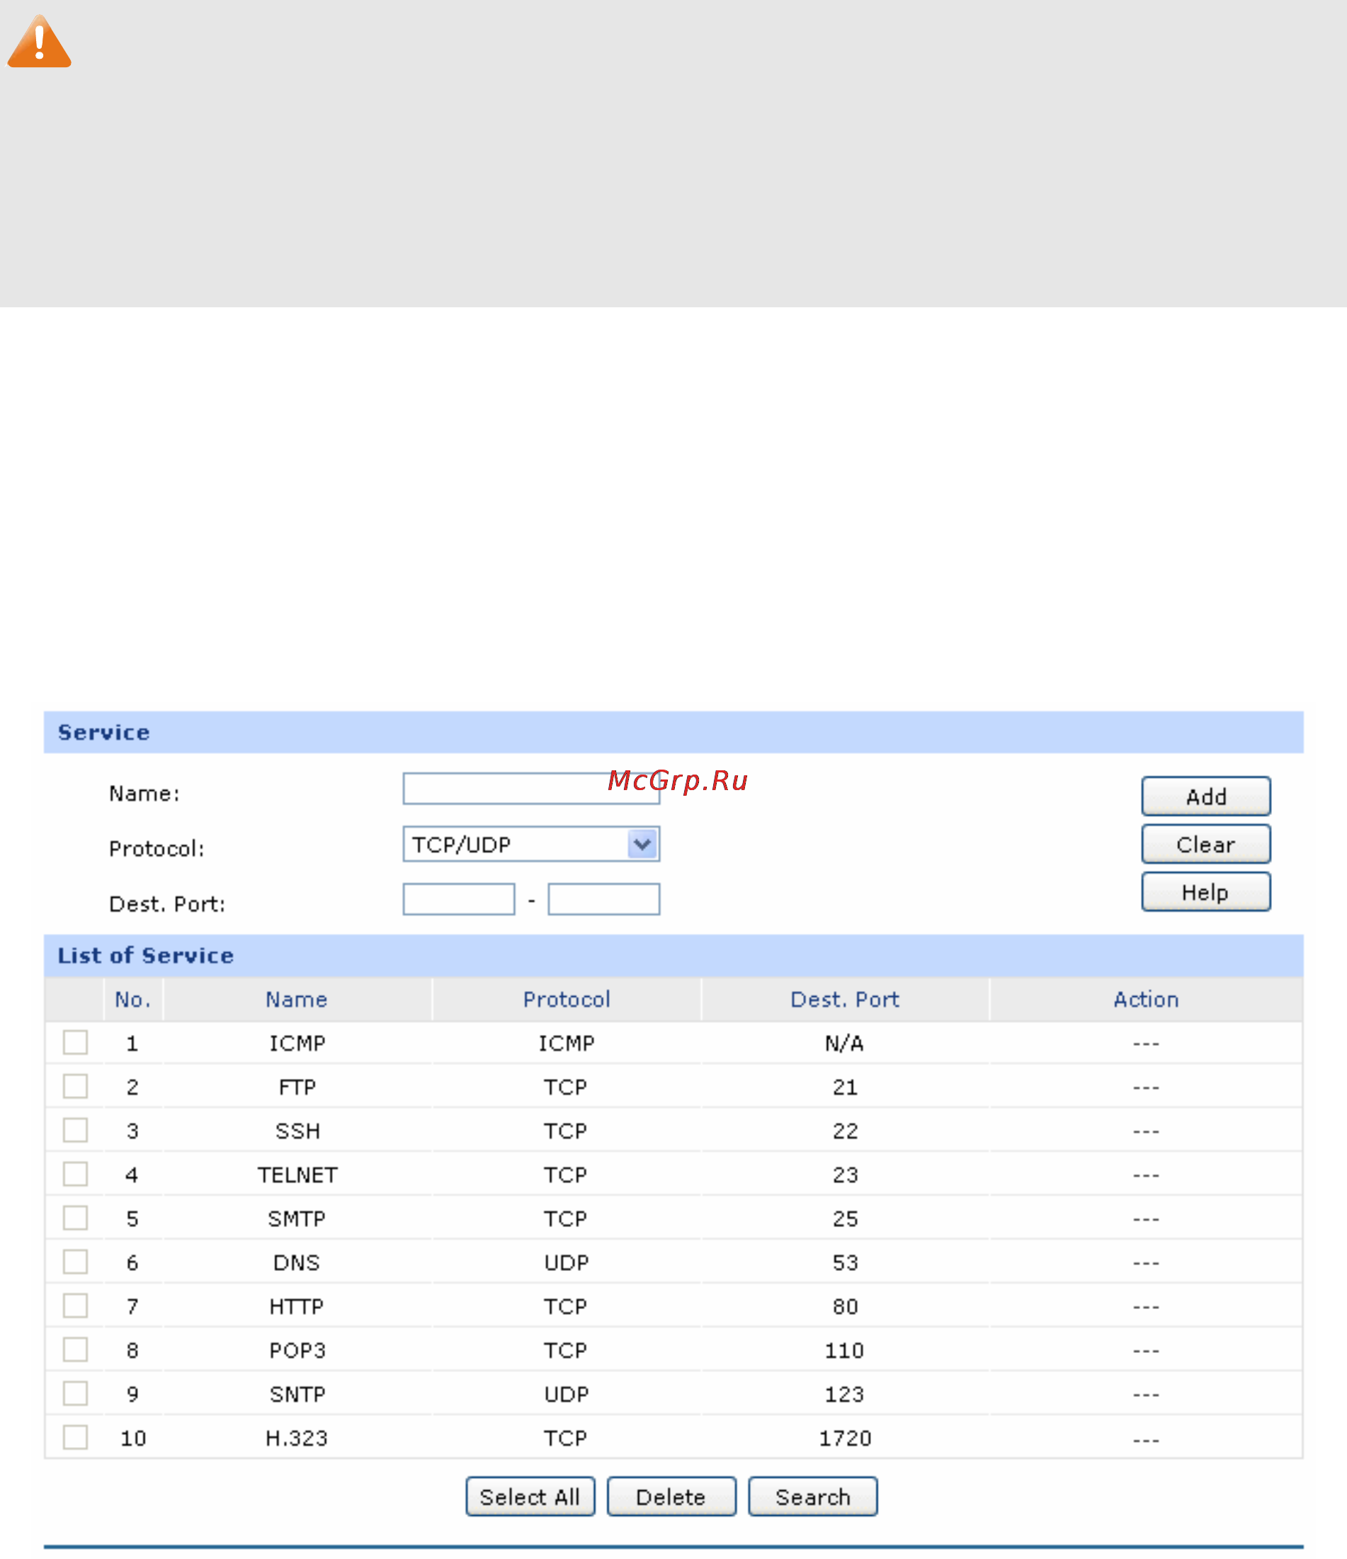Click the DNS name cell
This screenshot has height=1559, width=1347.
click(x=297, y=1262)
